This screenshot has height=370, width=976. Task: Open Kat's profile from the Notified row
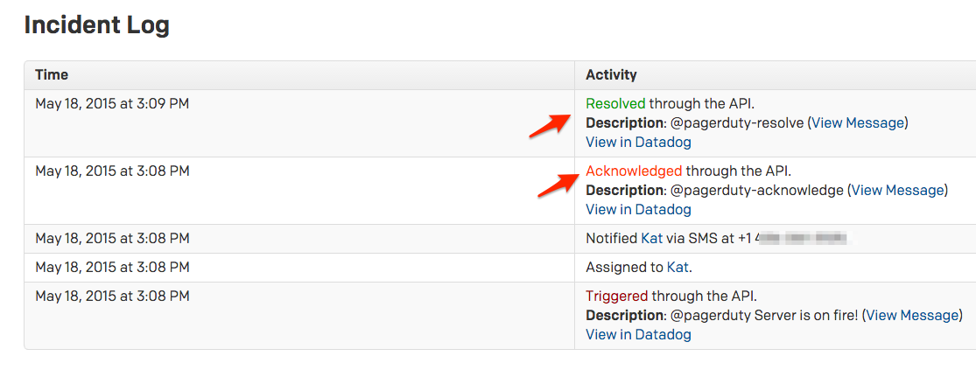[652, 238]
